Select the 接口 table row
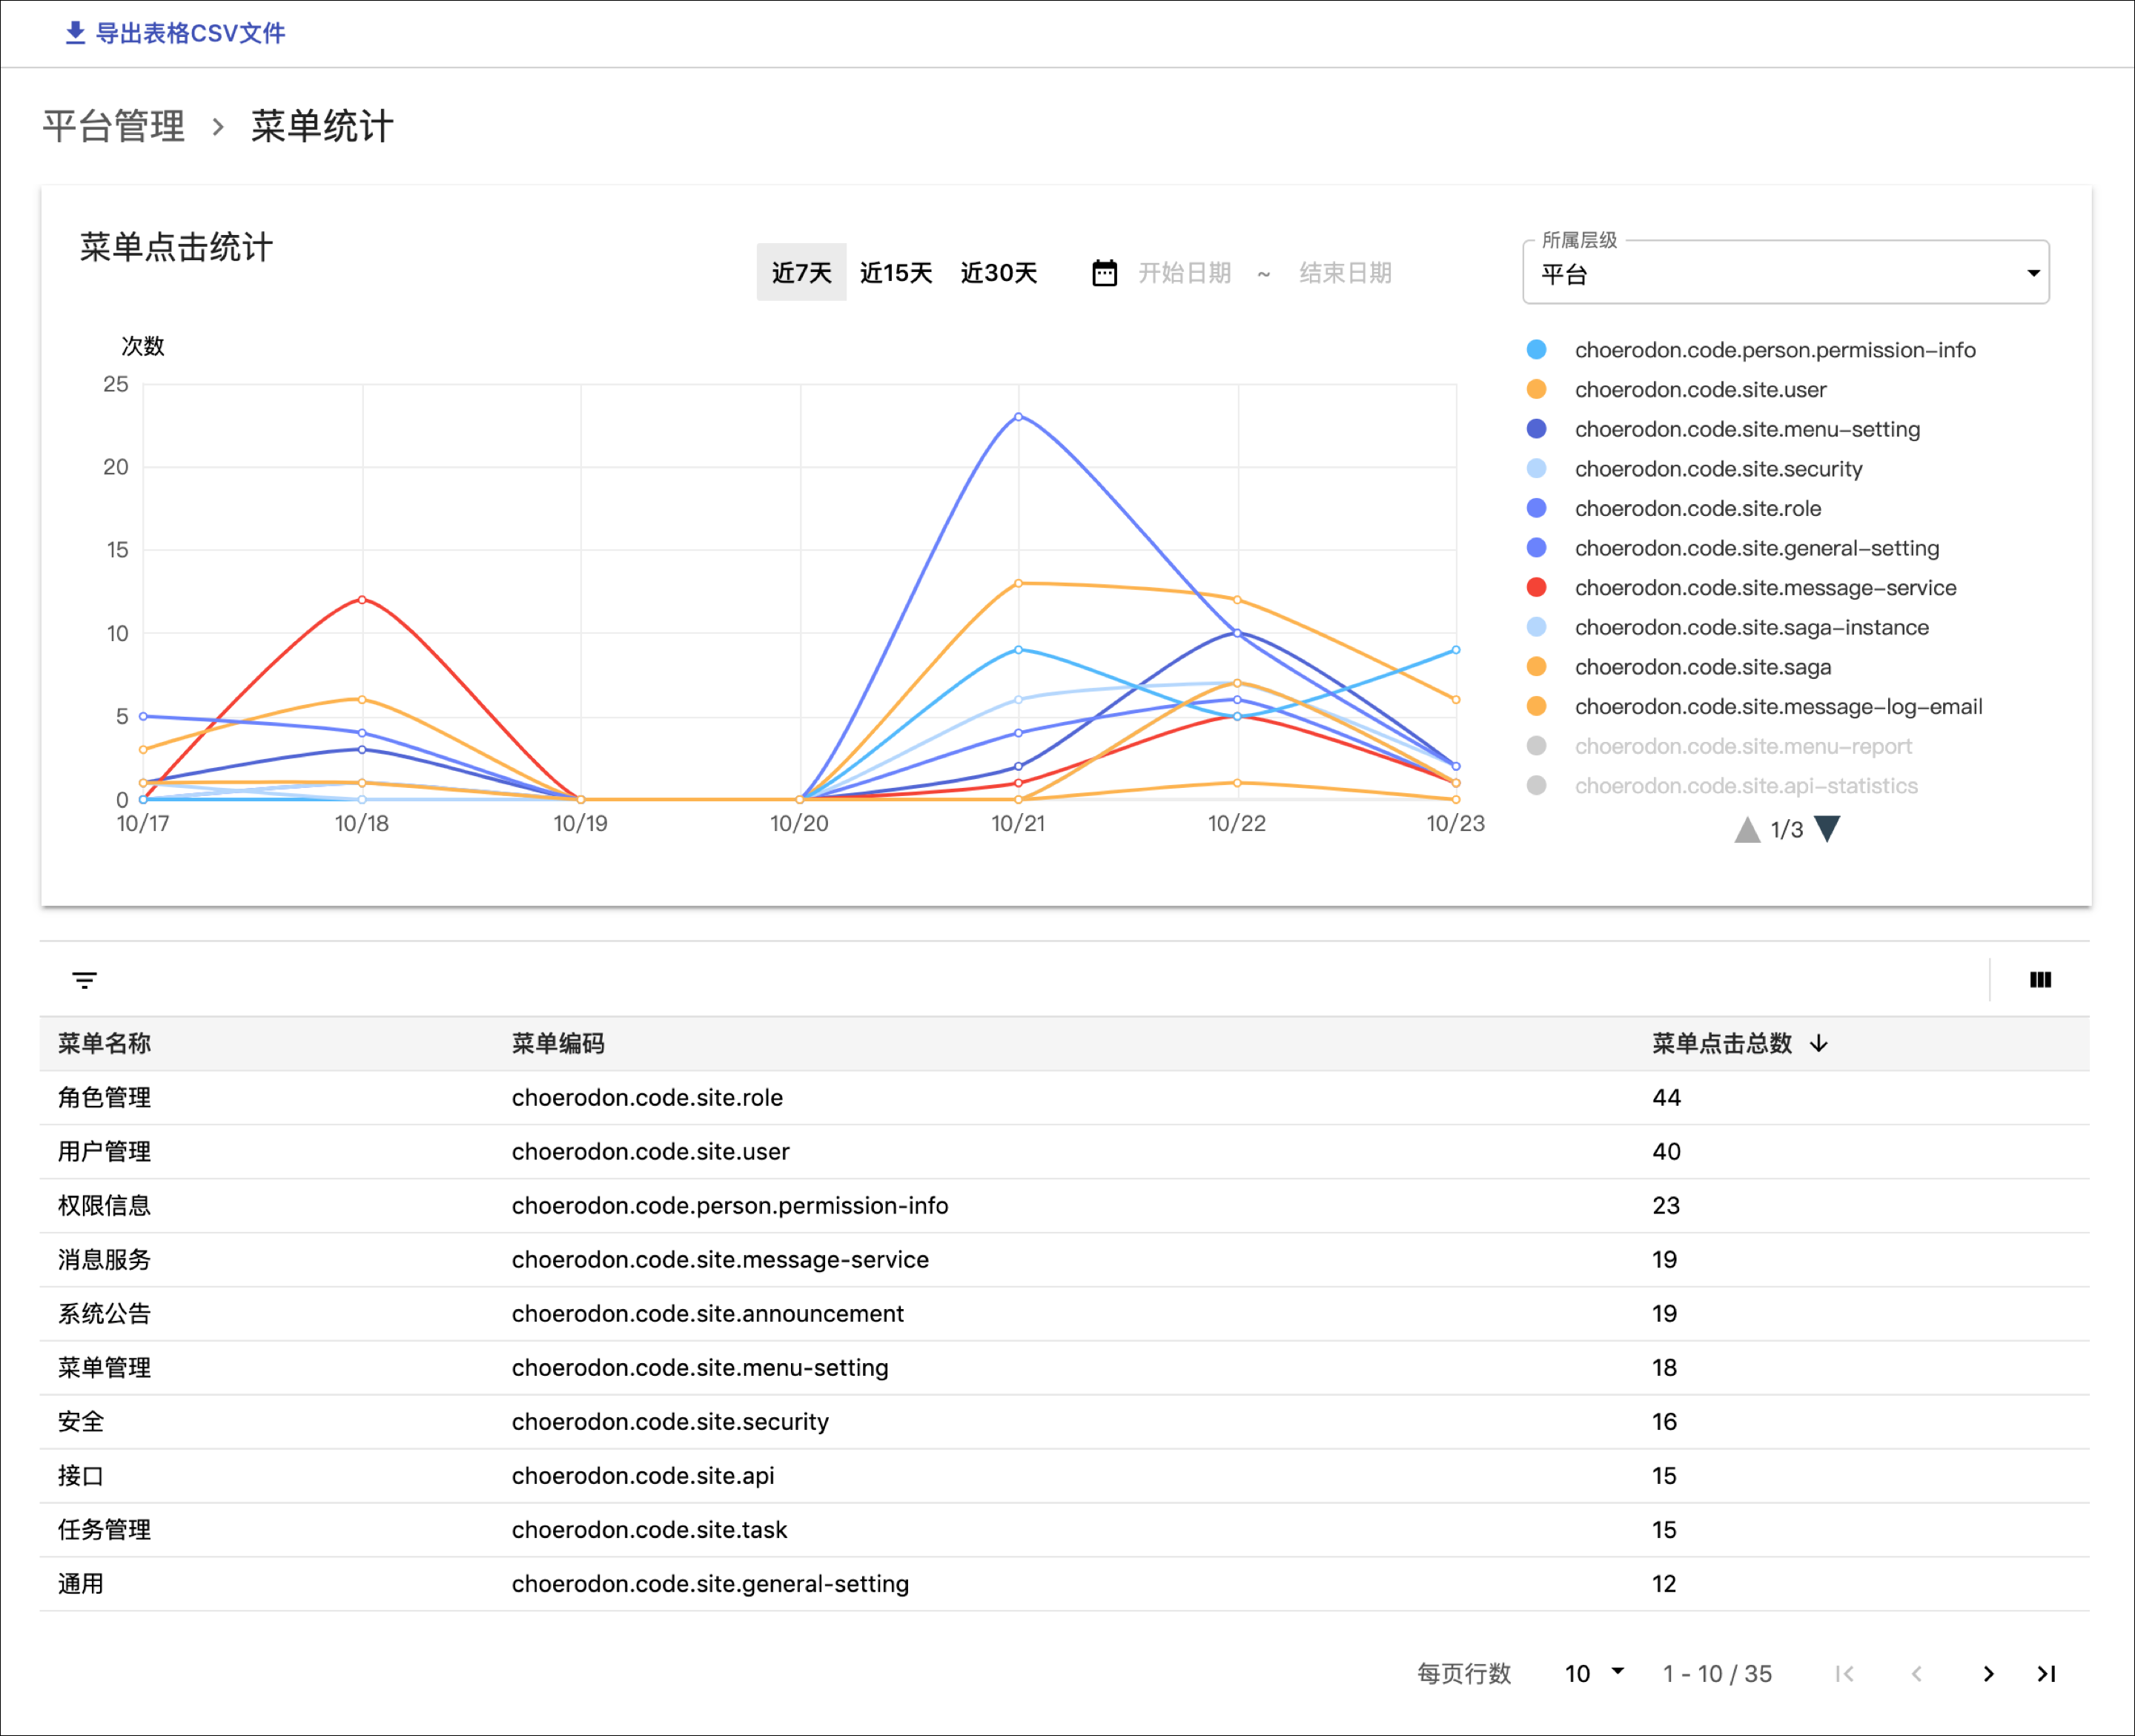The image size is (2135, 1736). tap(1064, 1476)
